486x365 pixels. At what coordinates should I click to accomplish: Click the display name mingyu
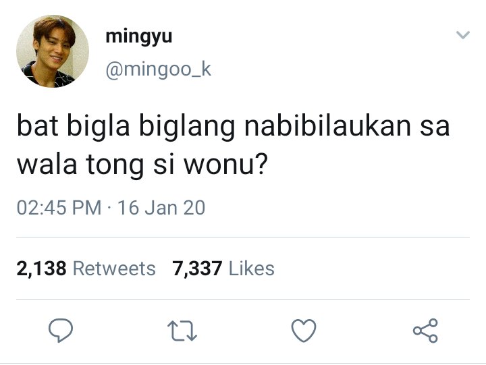tap(138, 37)
